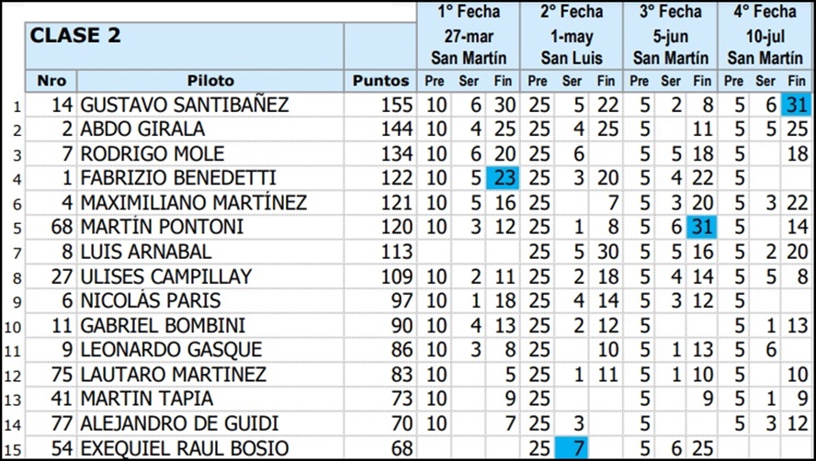This screenshot has width=816, height=461.
Task: Click the Nro column header
Action: pyautogui.click(x=51, y=81)
